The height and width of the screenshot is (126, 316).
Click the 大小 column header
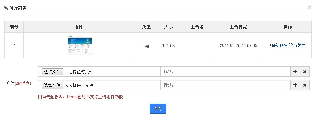[168, 27]
